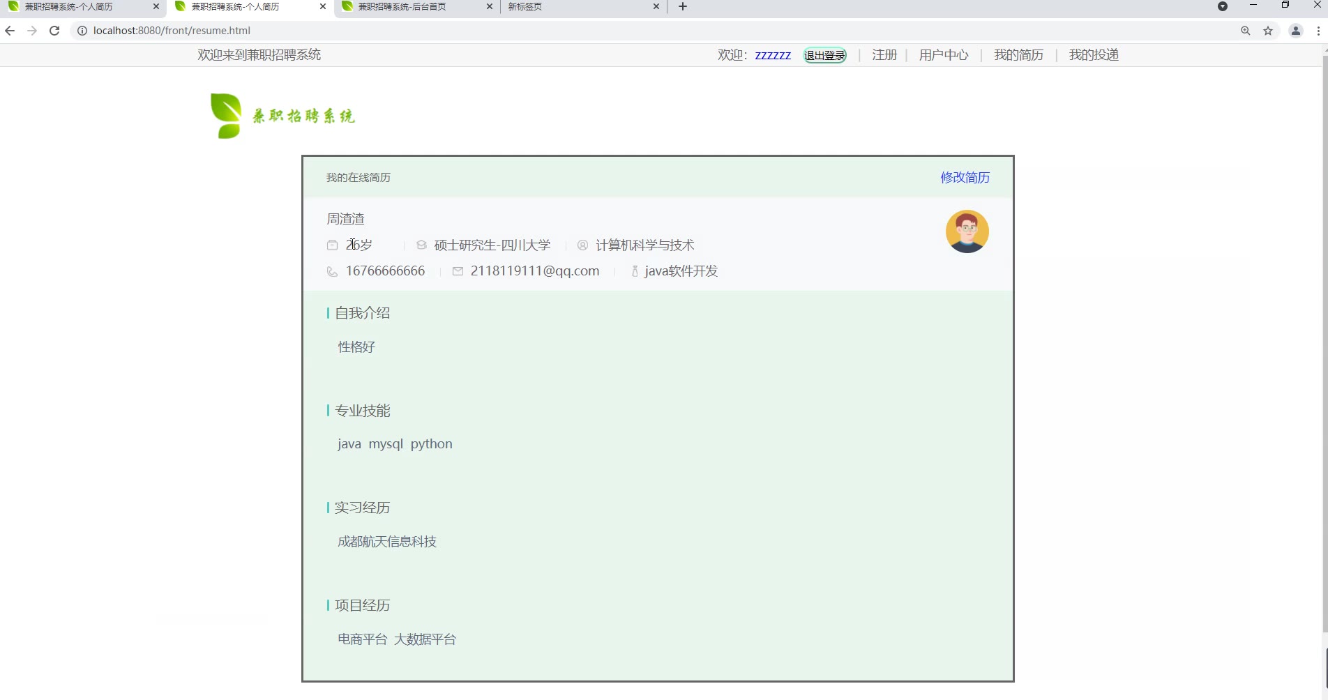Image resolution: width=1328 pixels, height=700 pixels.
Task: Bookmark this page with the star icon
Action: [x=1268, y=31]
